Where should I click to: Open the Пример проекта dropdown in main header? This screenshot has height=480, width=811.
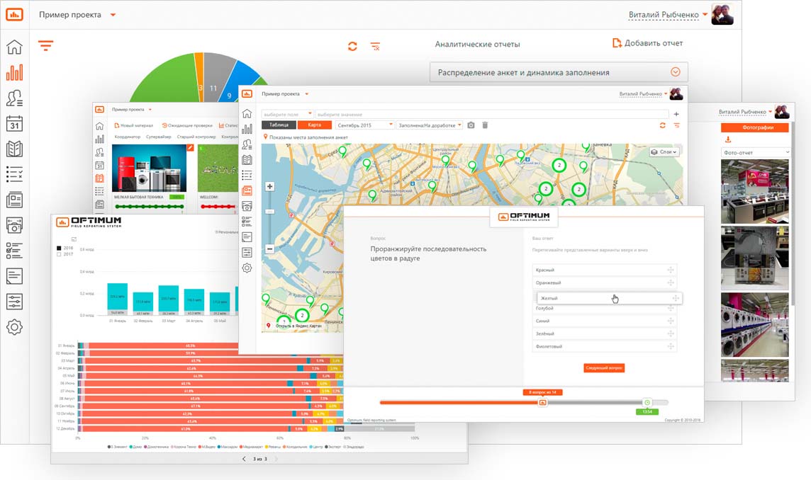tap(77, 14)
